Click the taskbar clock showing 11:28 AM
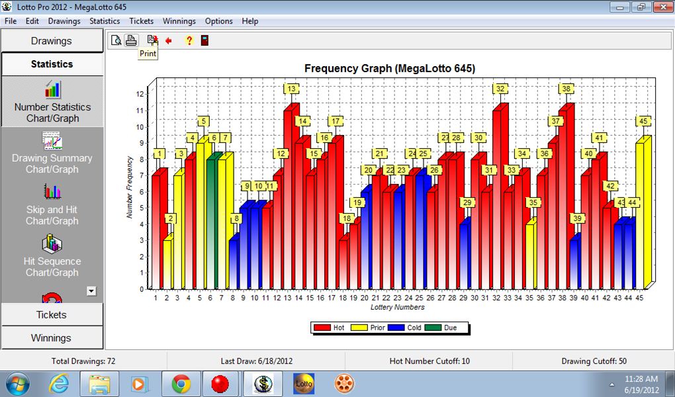The height and width of the screenshot is (397, 675). [641, 379]
